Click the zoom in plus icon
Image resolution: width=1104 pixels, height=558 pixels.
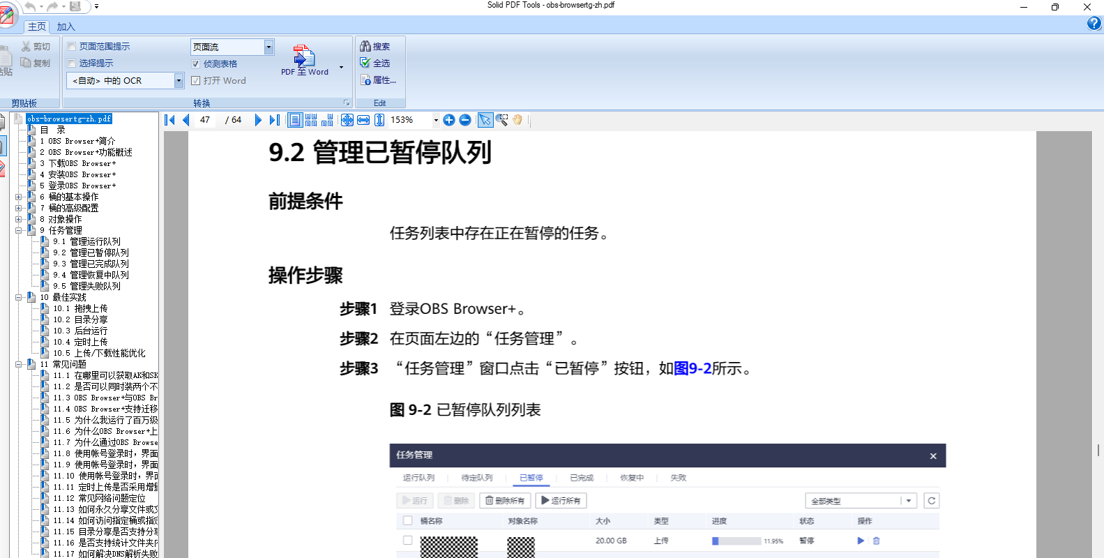[x=449, y=120]
